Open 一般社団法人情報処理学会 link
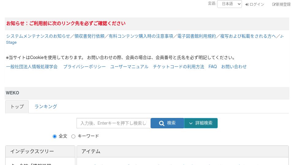This screenshot has width=294, height=165. (32, 67)
